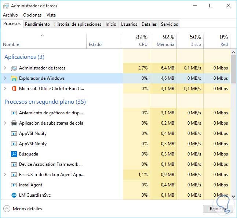Toggle sort arrow above Nombre column
This screenshot has width=237, height=218.
(x=43, y=36)
